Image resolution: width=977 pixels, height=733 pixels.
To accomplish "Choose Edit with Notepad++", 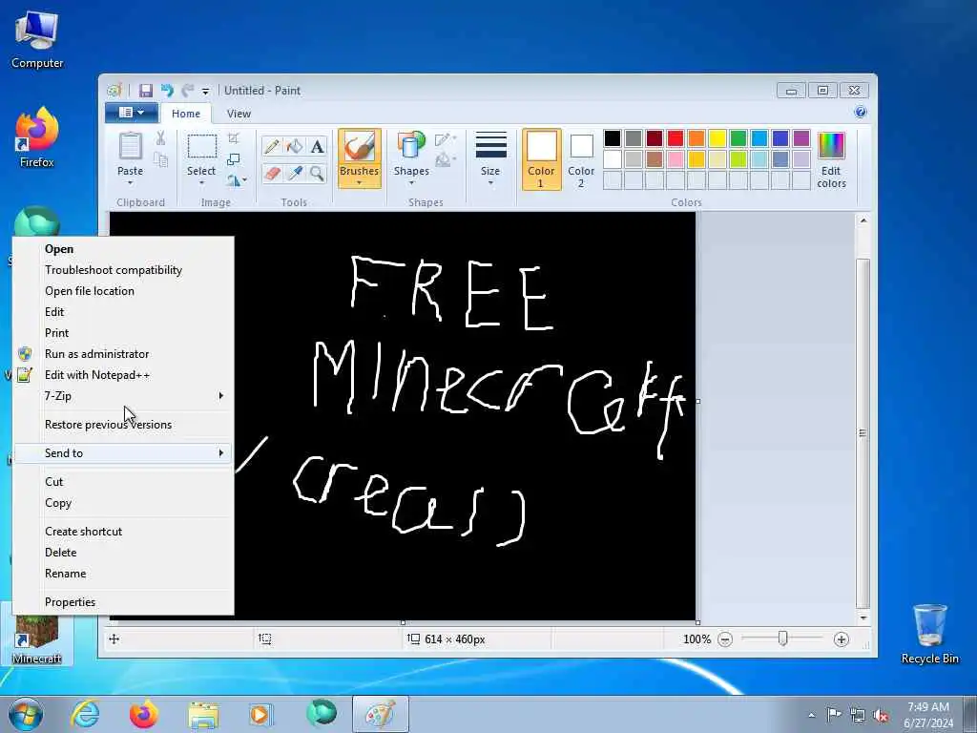I will coord(123,375).
